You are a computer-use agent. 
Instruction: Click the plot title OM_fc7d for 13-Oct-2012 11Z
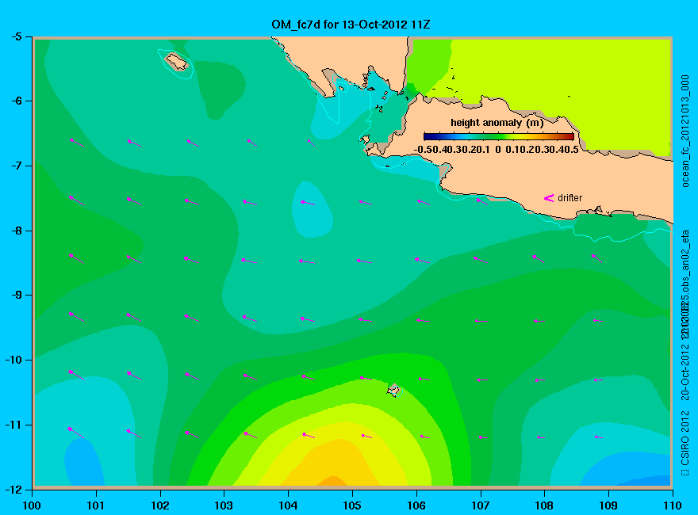pyautogui.click(x=351, y=24)
